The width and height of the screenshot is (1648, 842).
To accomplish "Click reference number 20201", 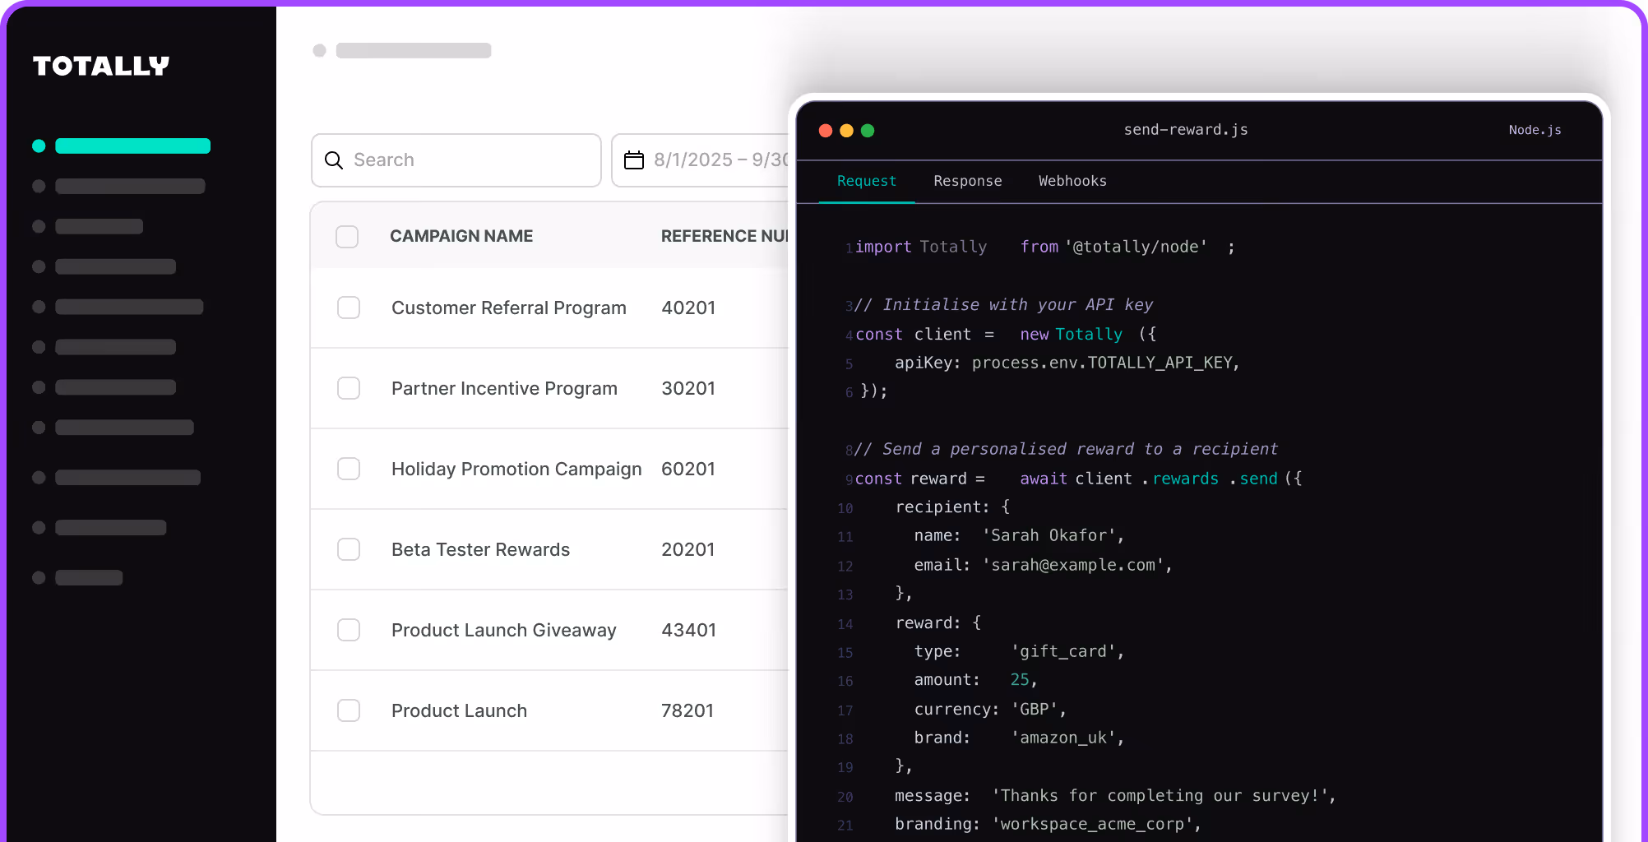I will click(688, 549).
